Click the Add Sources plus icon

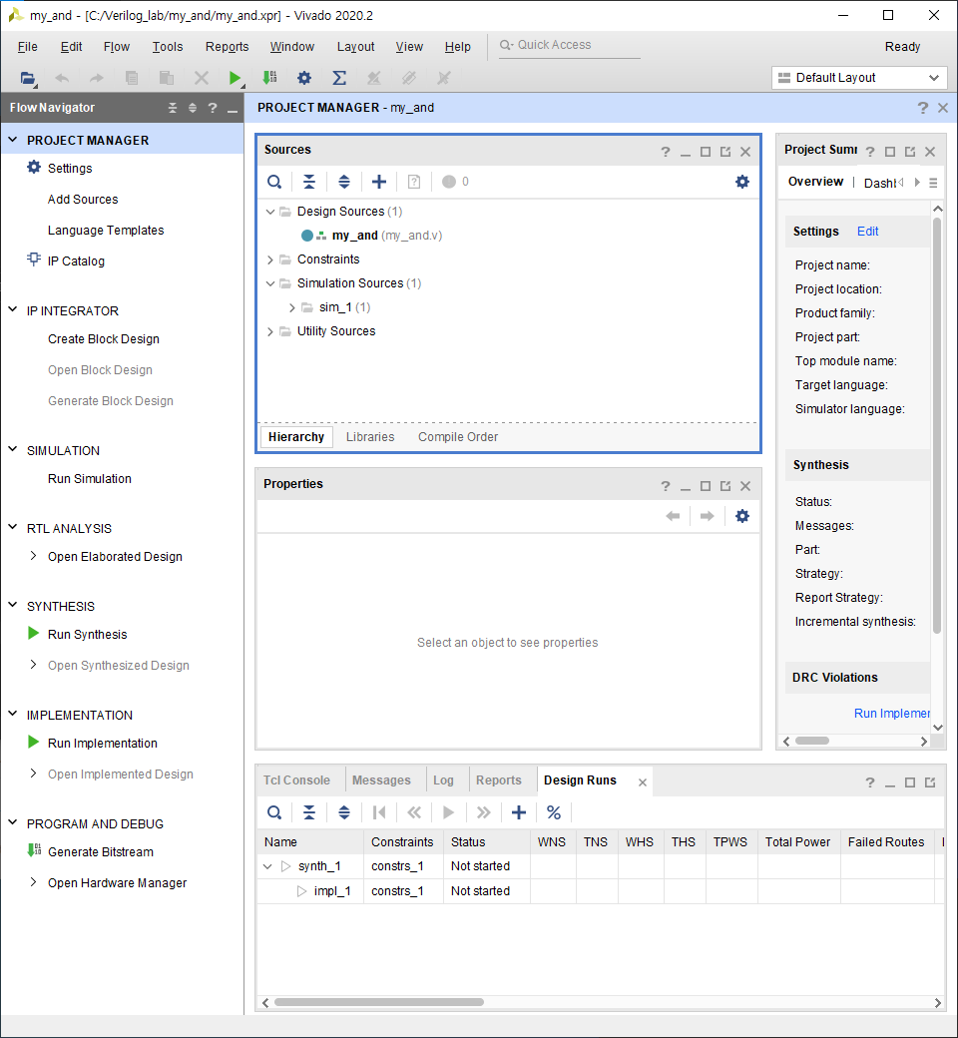[x=378, y=182]
